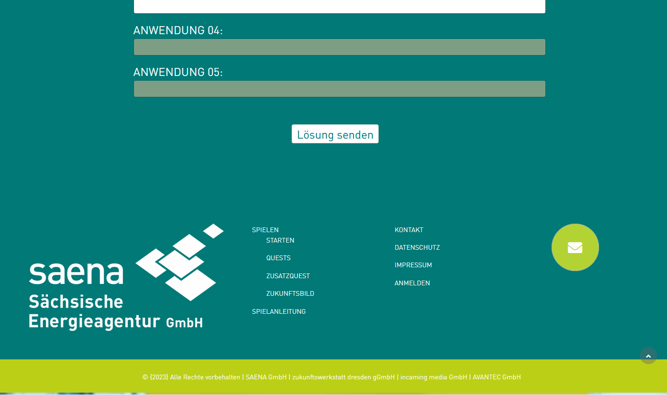Open incaming media GmbH link
Screen dimensions: 667x395
pos(433,377)
